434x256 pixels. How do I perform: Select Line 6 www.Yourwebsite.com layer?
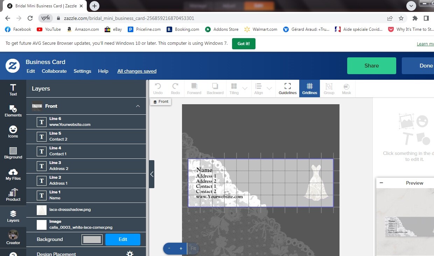(86, 122)
